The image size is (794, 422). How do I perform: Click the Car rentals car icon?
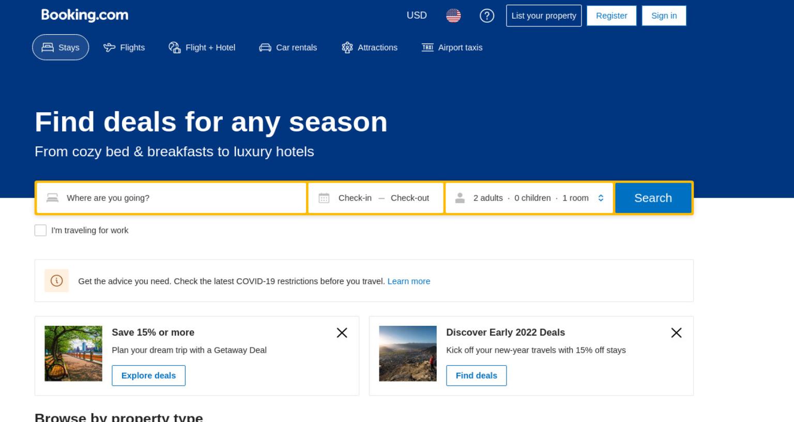tap(265, 48)
